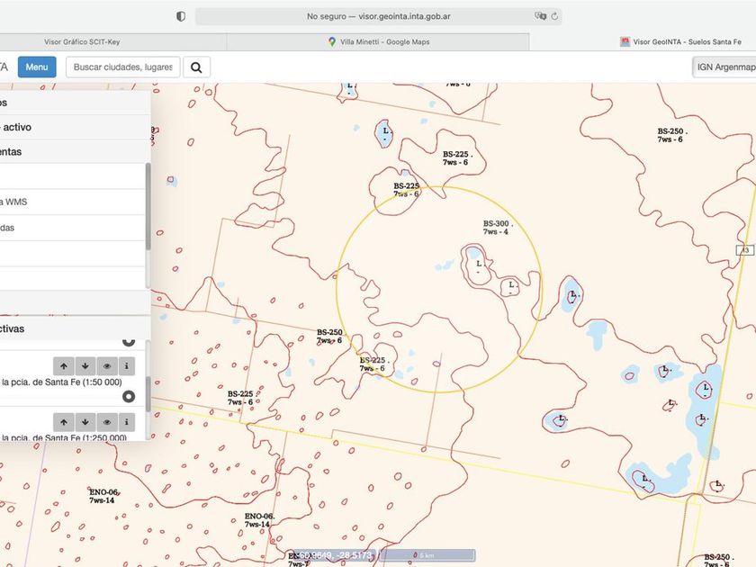Viewport: 756px width, 567px height.
Task: Collapse the 'ctivas' layers section header
Action: pos(72,328)
